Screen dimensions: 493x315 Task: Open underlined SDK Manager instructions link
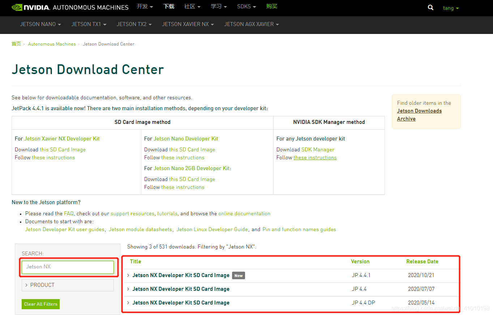[315, 157]
